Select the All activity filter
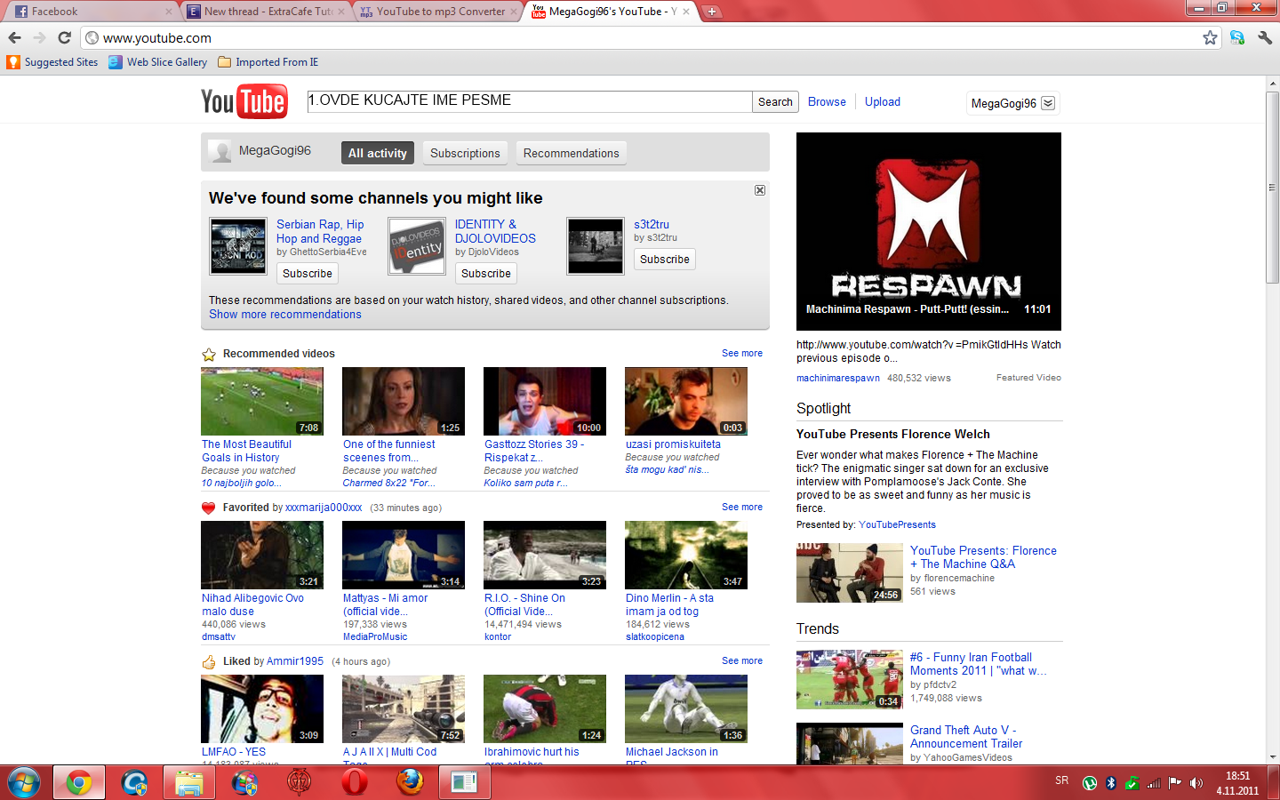Image resolution: width=1280 pixels, height=800 pixels. pyautogui.click(x=377, y=153)
